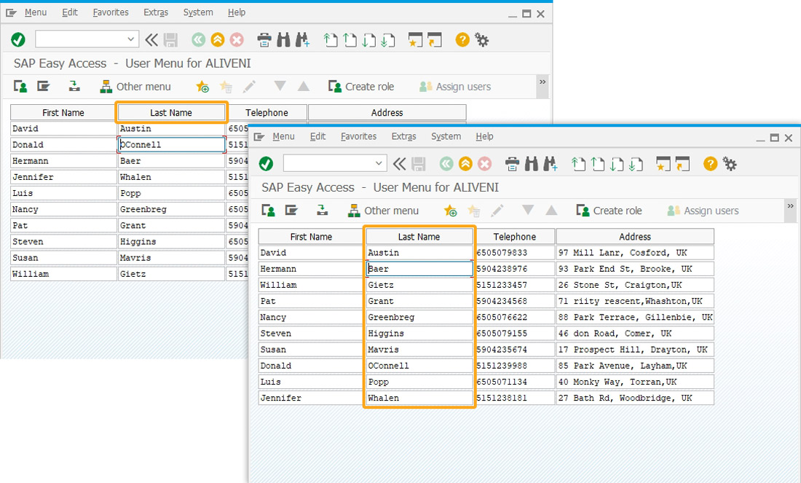
Task: Collapse command field chevrons in front window
Action: (400, 164)
